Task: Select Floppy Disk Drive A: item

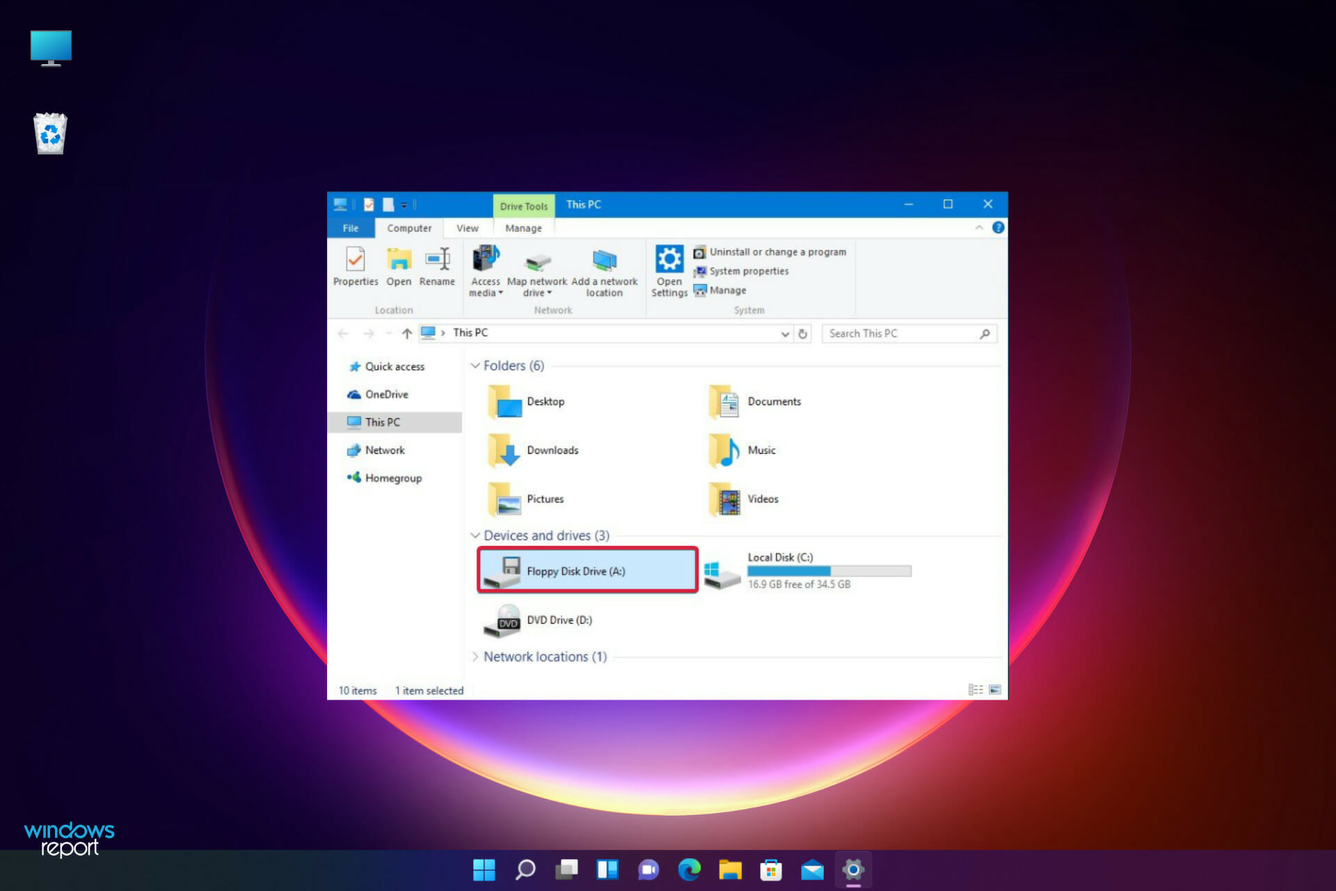Action: point(587,570)
